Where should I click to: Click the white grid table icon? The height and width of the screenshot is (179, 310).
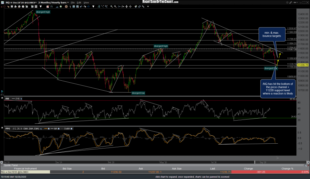pos(12,6)
